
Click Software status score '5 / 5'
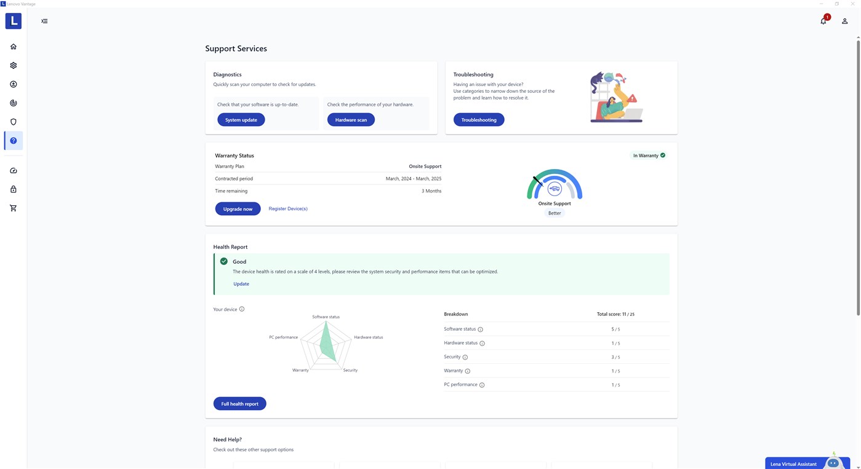[615, 329]
